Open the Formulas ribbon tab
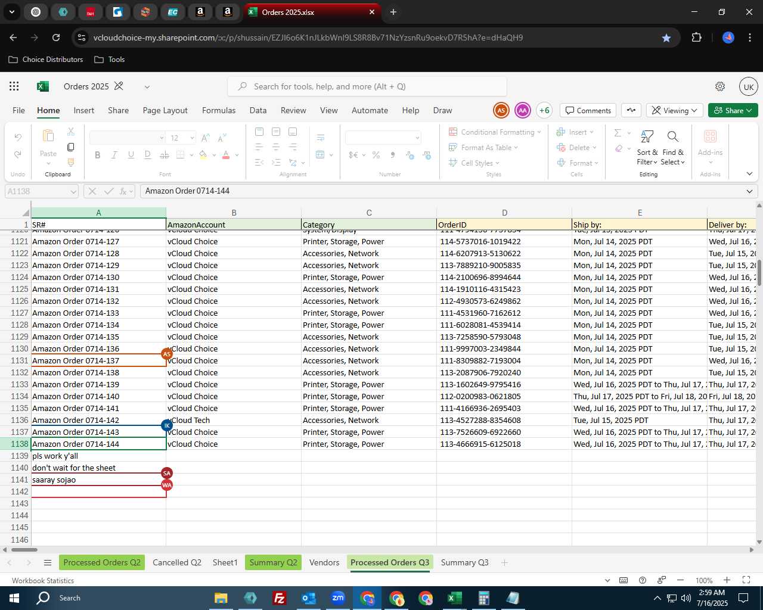 219,110
